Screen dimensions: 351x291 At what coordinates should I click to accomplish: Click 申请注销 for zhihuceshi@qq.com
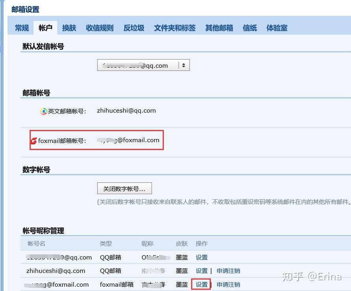[x=228, y=271]
